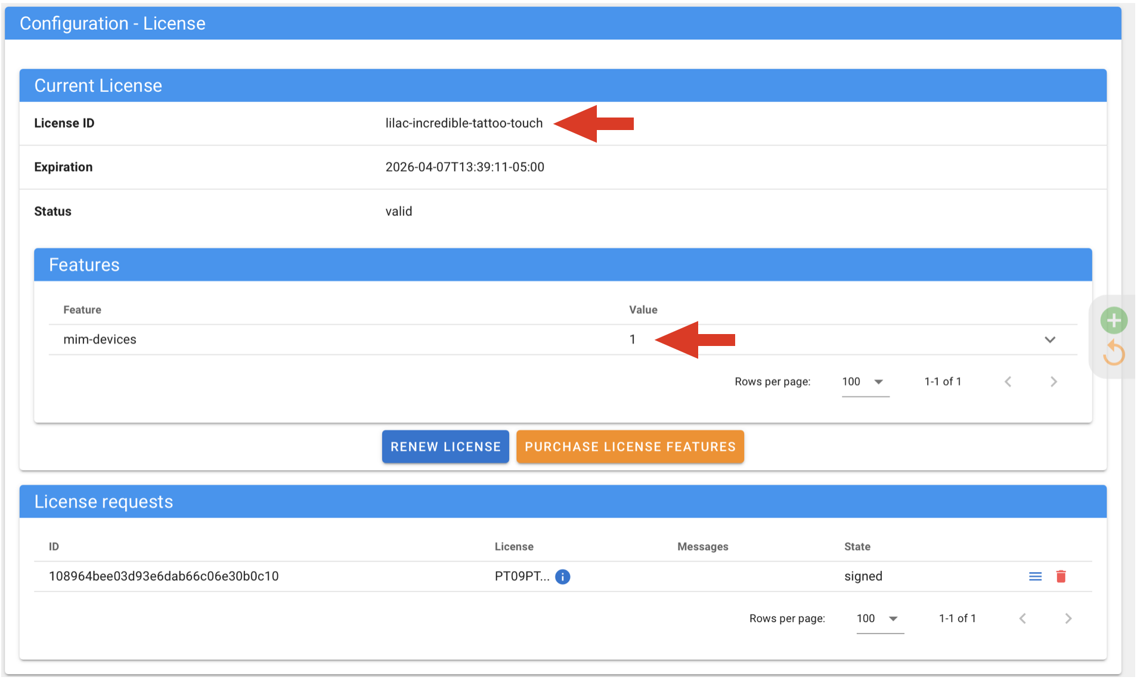Delete the license request with trash icon
Screen dimensions: 1140x686
pos(1062,576)
